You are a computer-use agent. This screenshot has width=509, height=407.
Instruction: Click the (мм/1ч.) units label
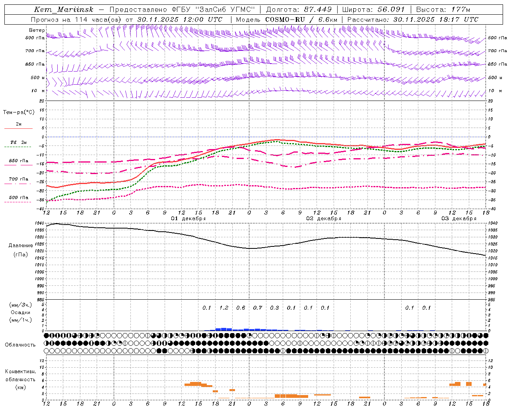coord(21,320)
